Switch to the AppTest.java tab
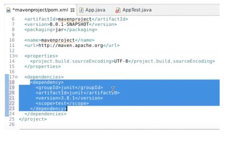This screenshot has height=145, width=235. coord(134,10)
